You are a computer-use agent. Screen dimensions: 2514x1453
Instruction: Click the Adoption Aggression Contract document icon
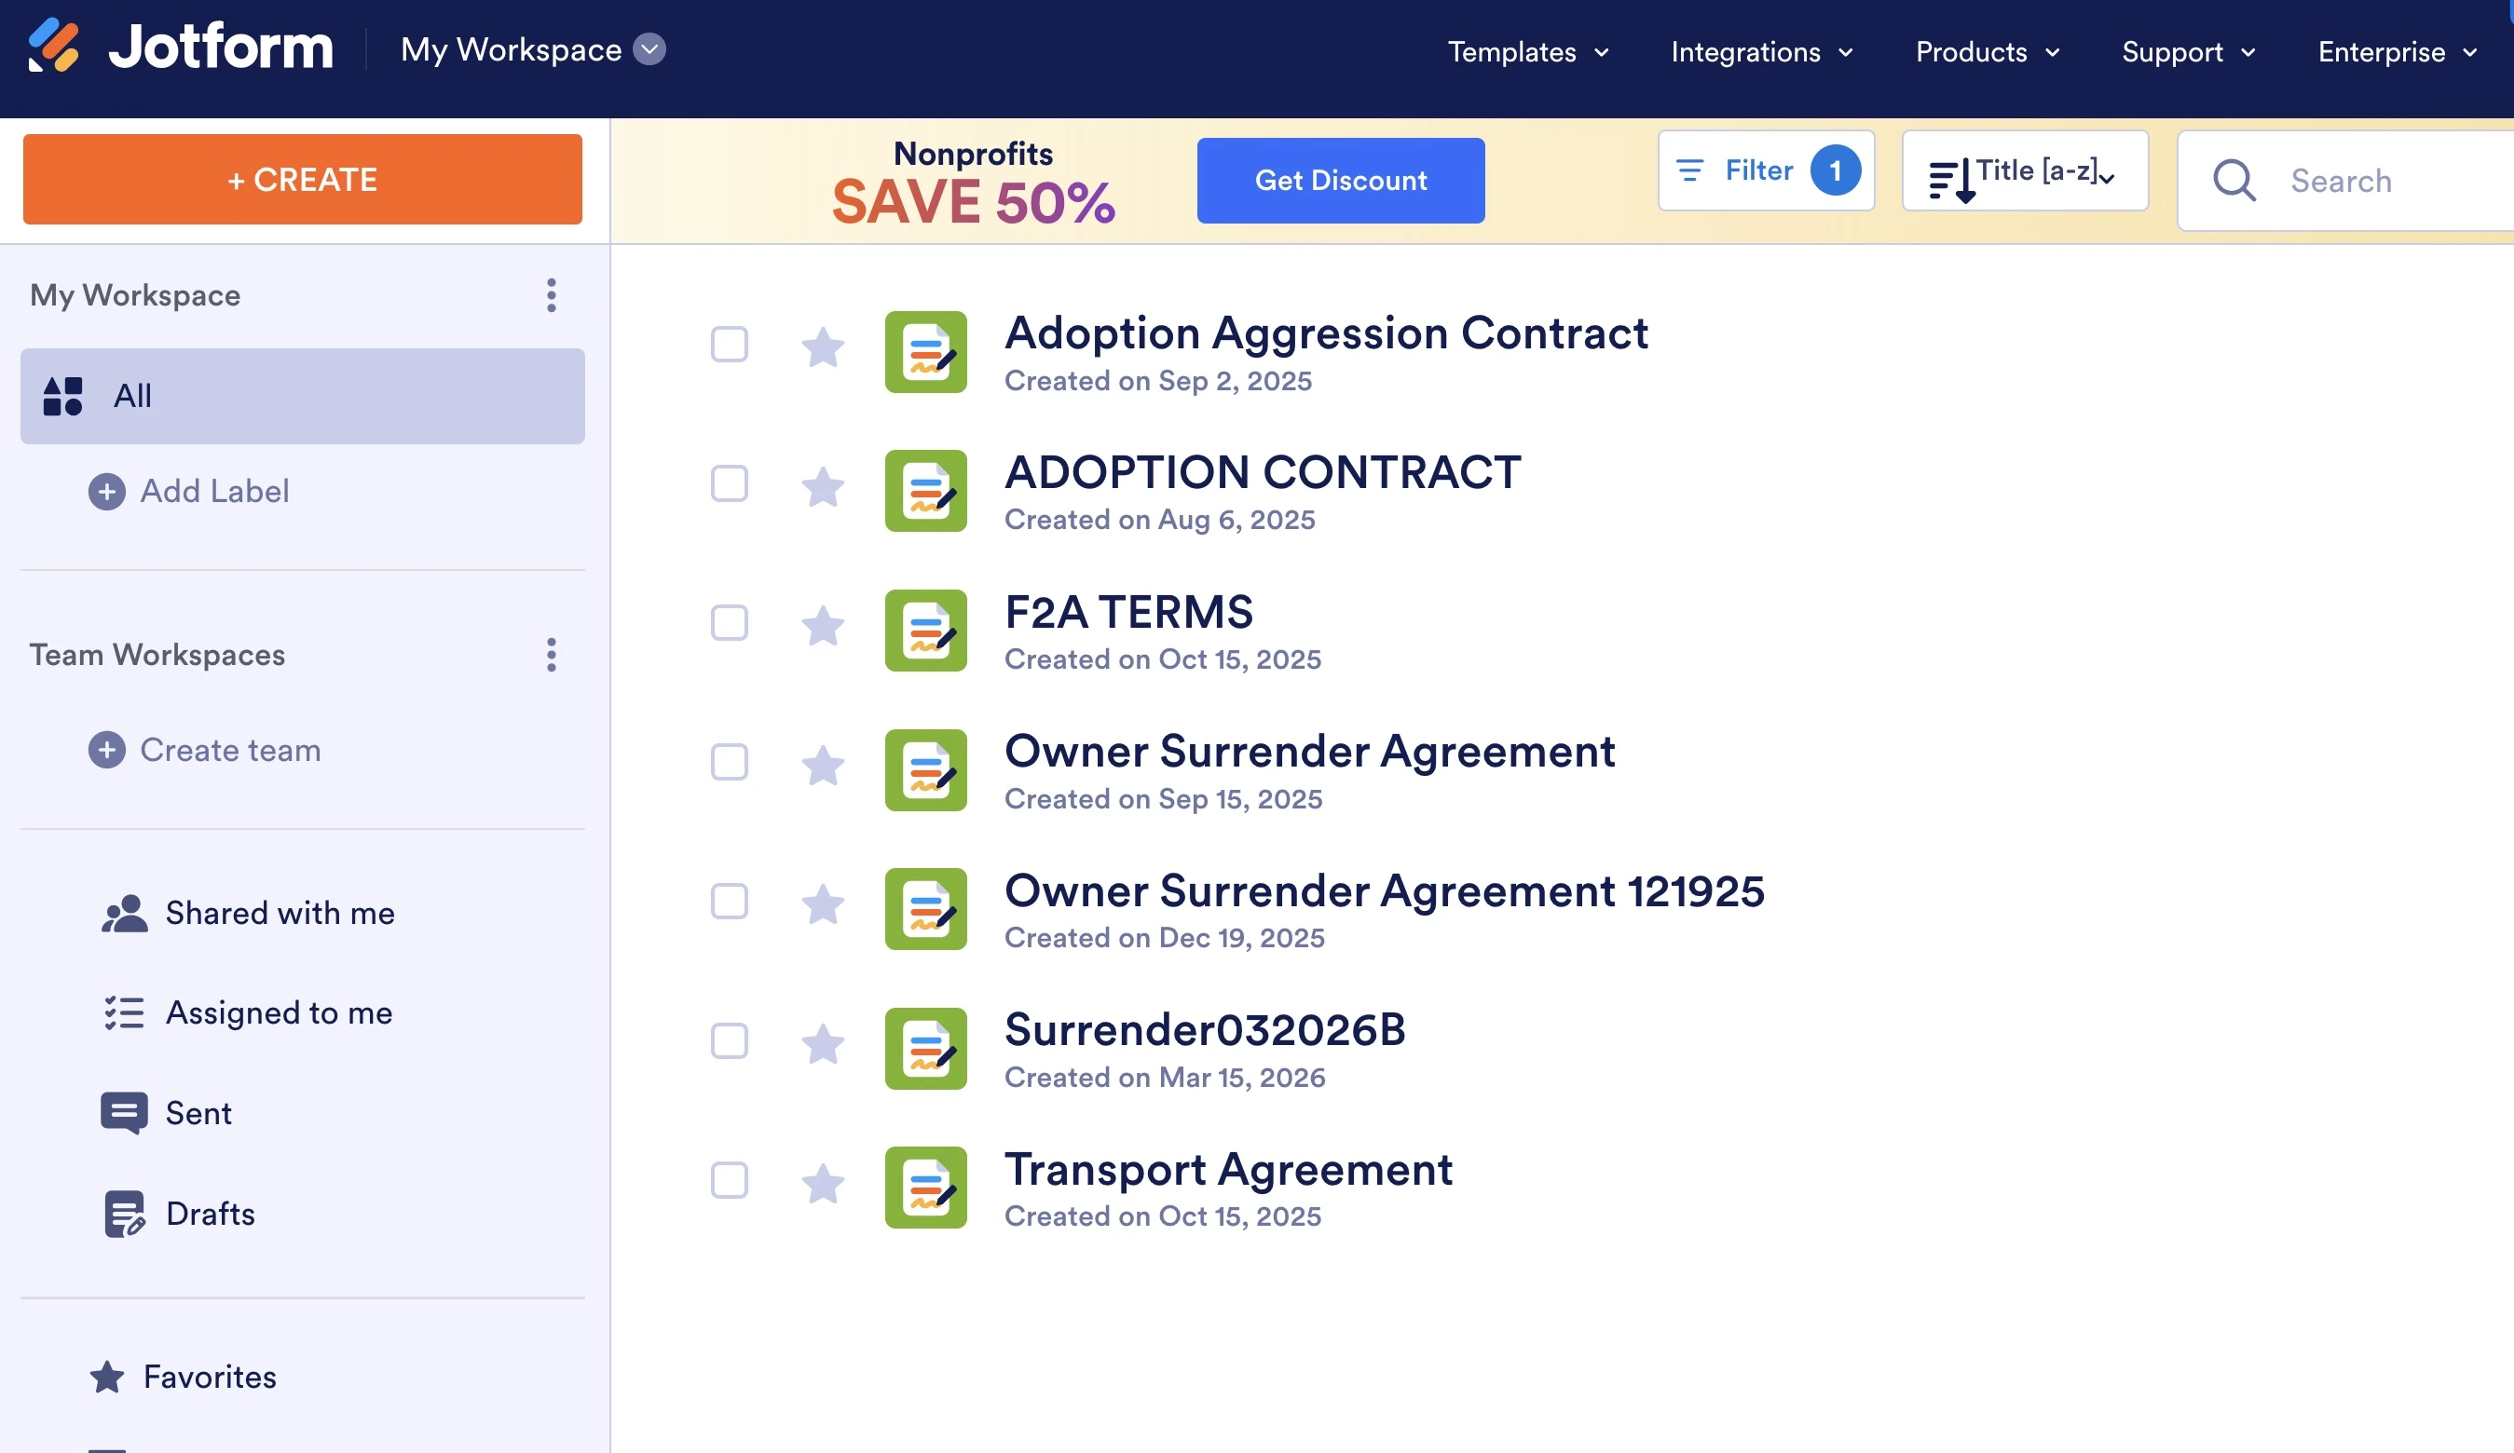(x=924, y=352)
